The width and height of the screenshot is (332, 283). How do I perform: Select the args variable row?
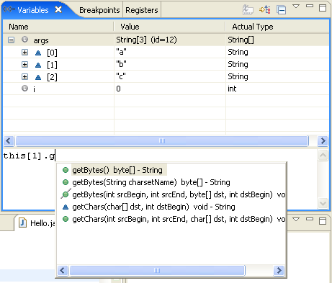(x=166, y=40)
